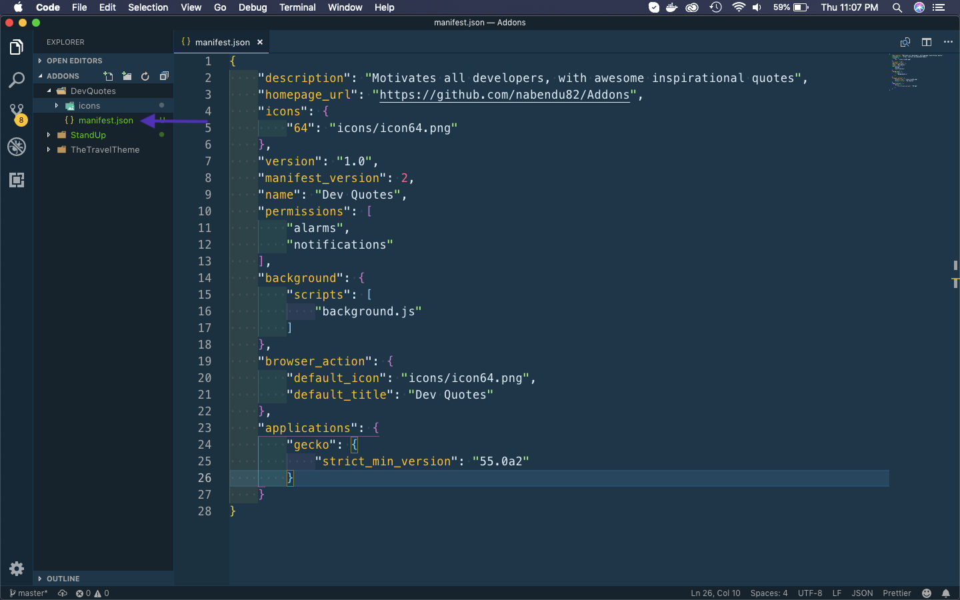
Task: Open Spotlight search icon
Action: tap(897, 7)
